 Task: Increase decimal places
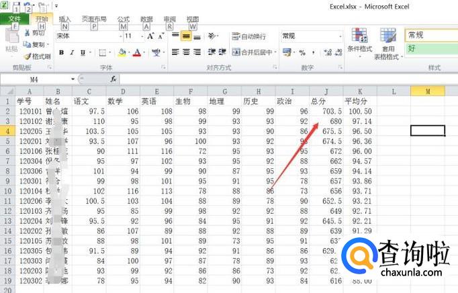point(328,52)
